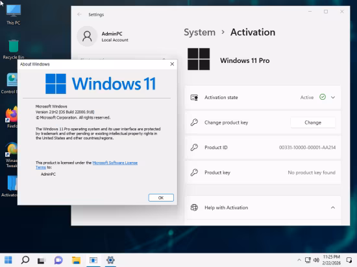357x267 pixels.
Task: Click the AdminPC Local Account name
Action: click(112, 34)
